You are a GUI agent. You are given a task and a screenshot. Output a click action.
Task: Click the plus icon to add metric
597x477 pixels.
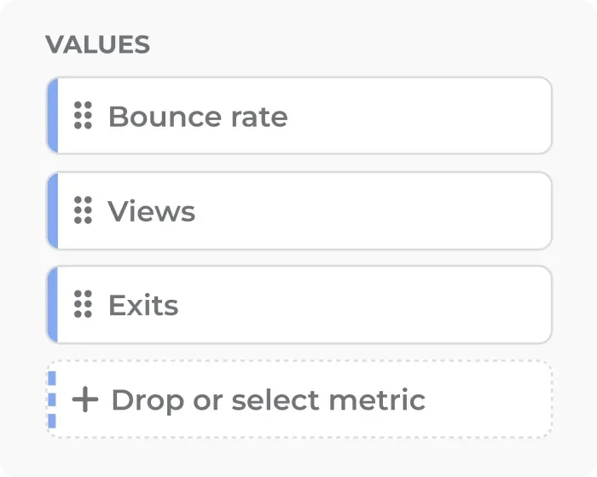click(85, 399)
